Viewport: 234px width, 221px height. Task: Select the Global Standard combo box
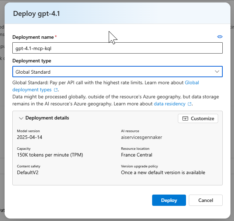113,72
